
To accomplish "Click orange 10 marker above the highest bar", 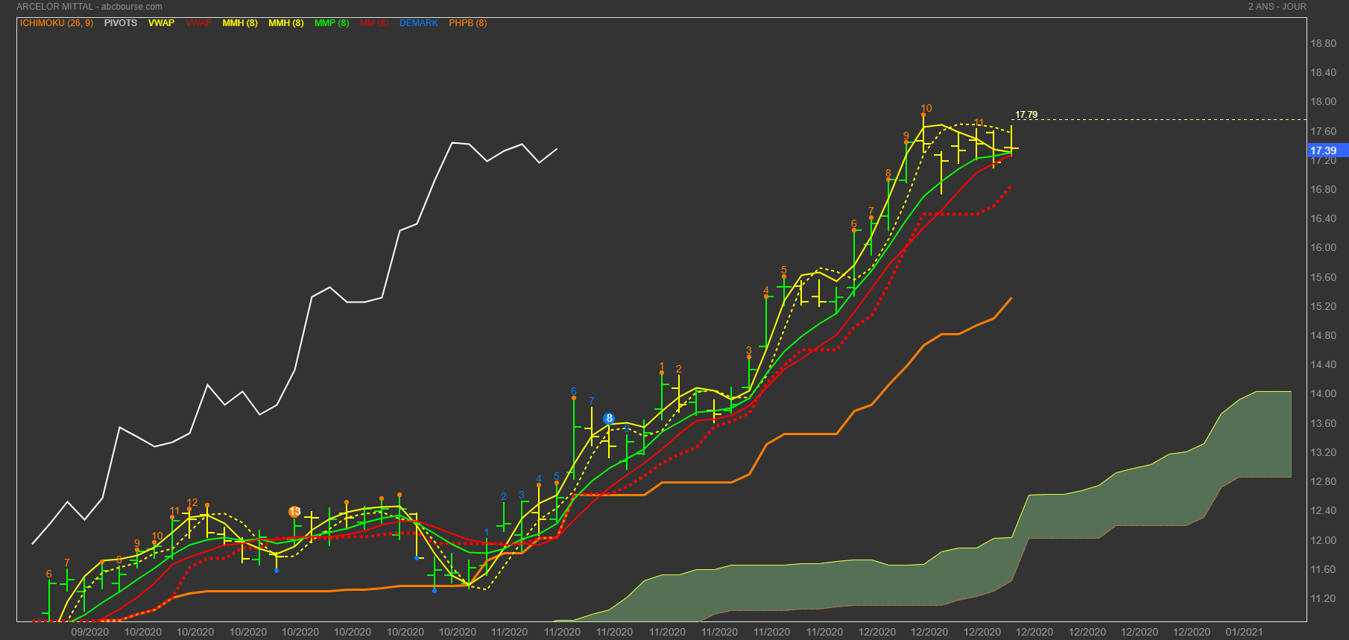I will 926,108.
